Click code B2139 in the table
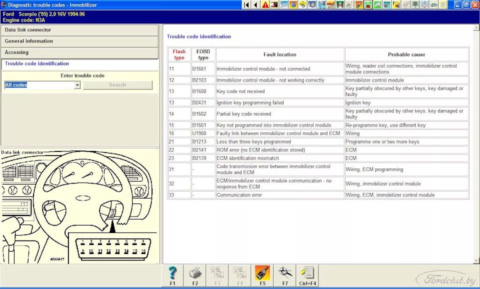 click(x=199, y=158)
